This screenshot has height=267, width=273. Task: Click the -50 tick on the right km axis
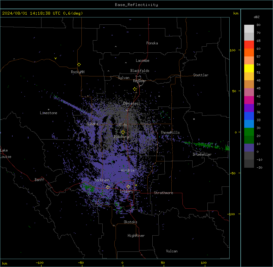(x=232, y=173)
